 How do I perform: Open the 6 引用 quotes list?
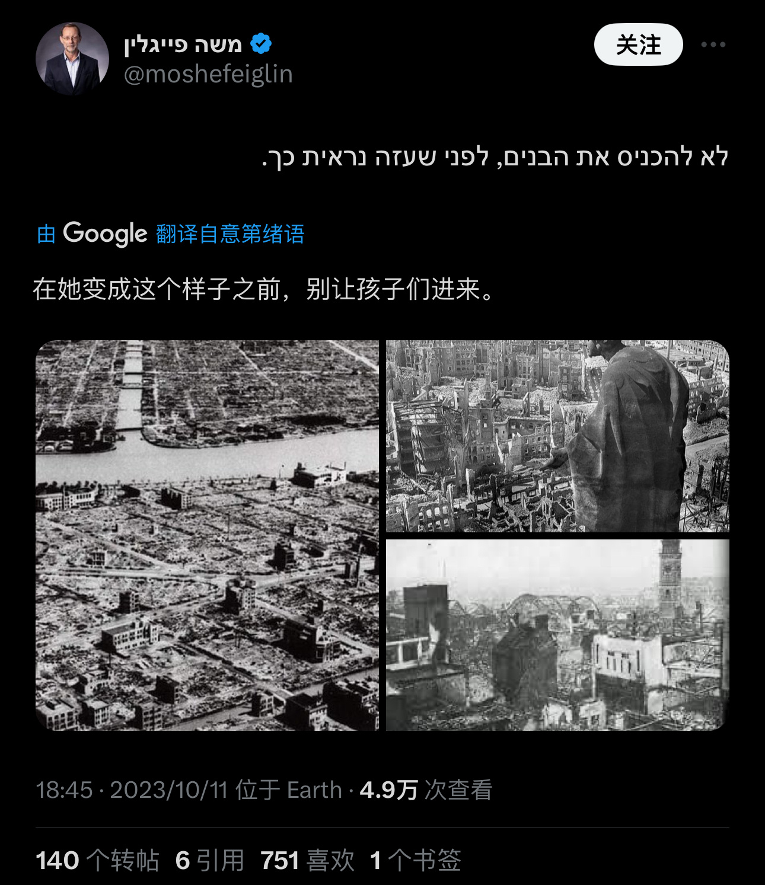click(x=210, y=860)
